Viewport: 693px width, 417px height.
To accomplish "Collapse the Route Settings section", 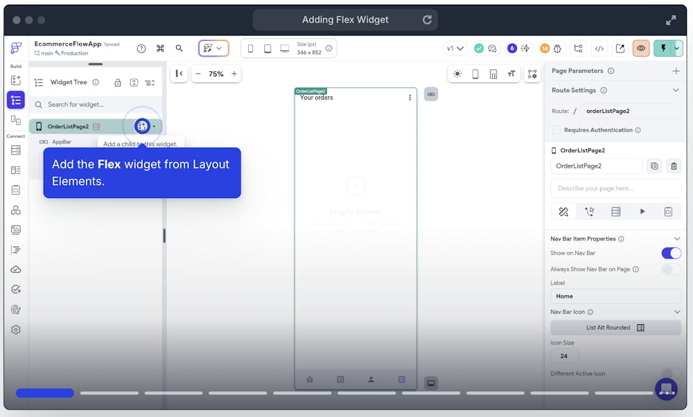I will pos(677,91).
